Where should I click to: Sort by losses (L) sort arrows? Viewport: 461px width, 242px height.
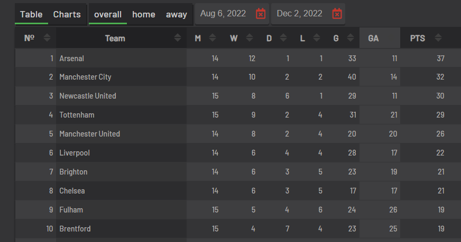pos(316,38)
